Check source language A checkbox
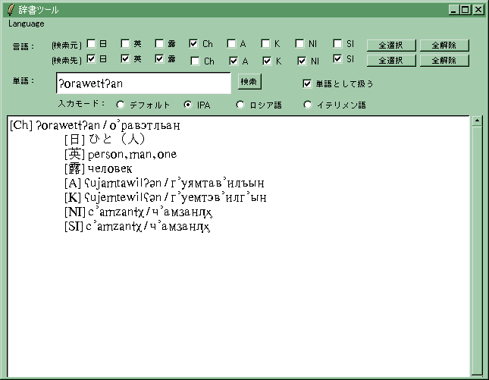 231,43
